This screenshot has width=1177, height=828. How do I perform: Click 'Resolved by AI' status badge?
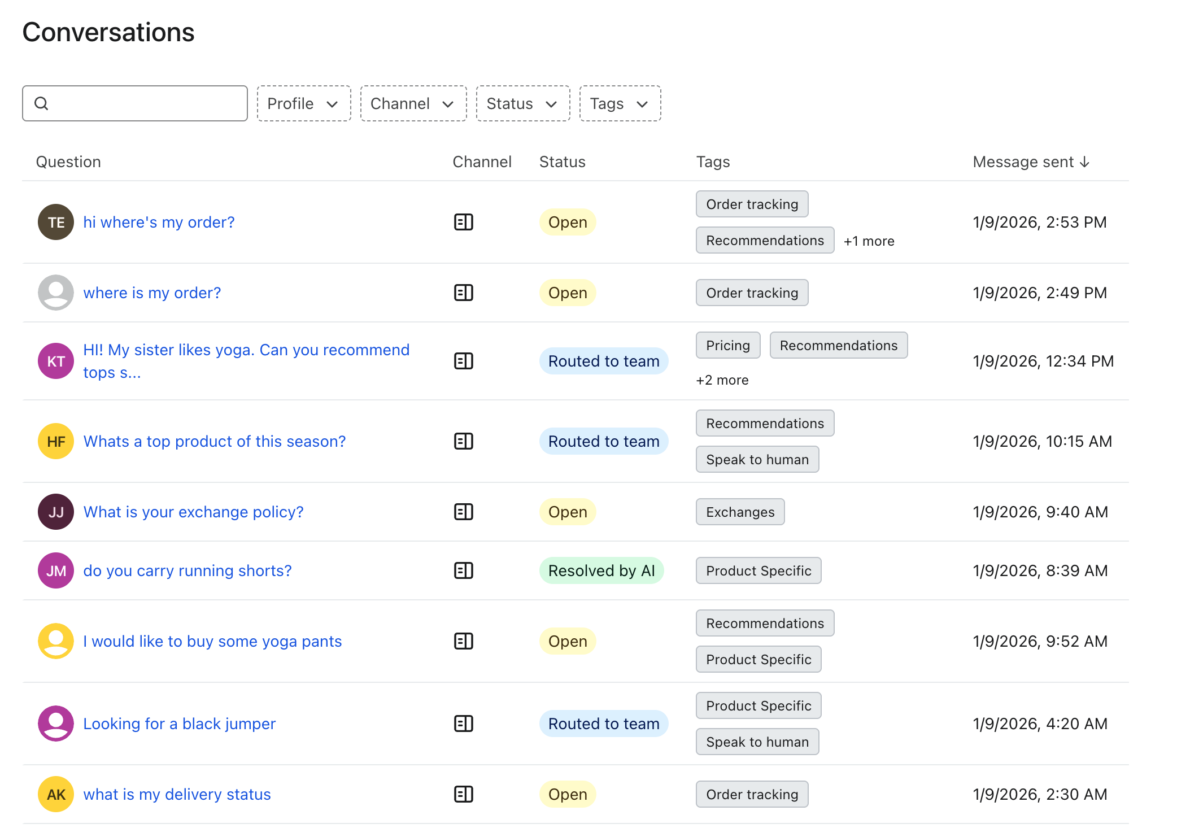point(601,570)
